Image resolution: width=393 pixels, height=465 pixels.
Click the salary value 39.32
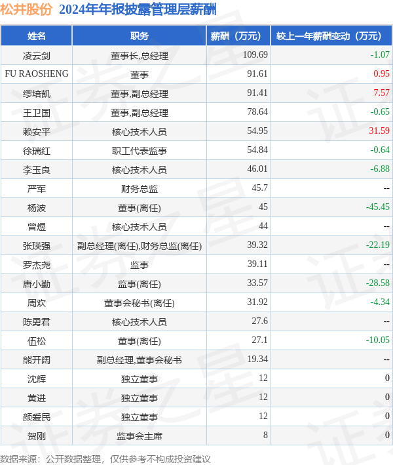pos(257,245)
